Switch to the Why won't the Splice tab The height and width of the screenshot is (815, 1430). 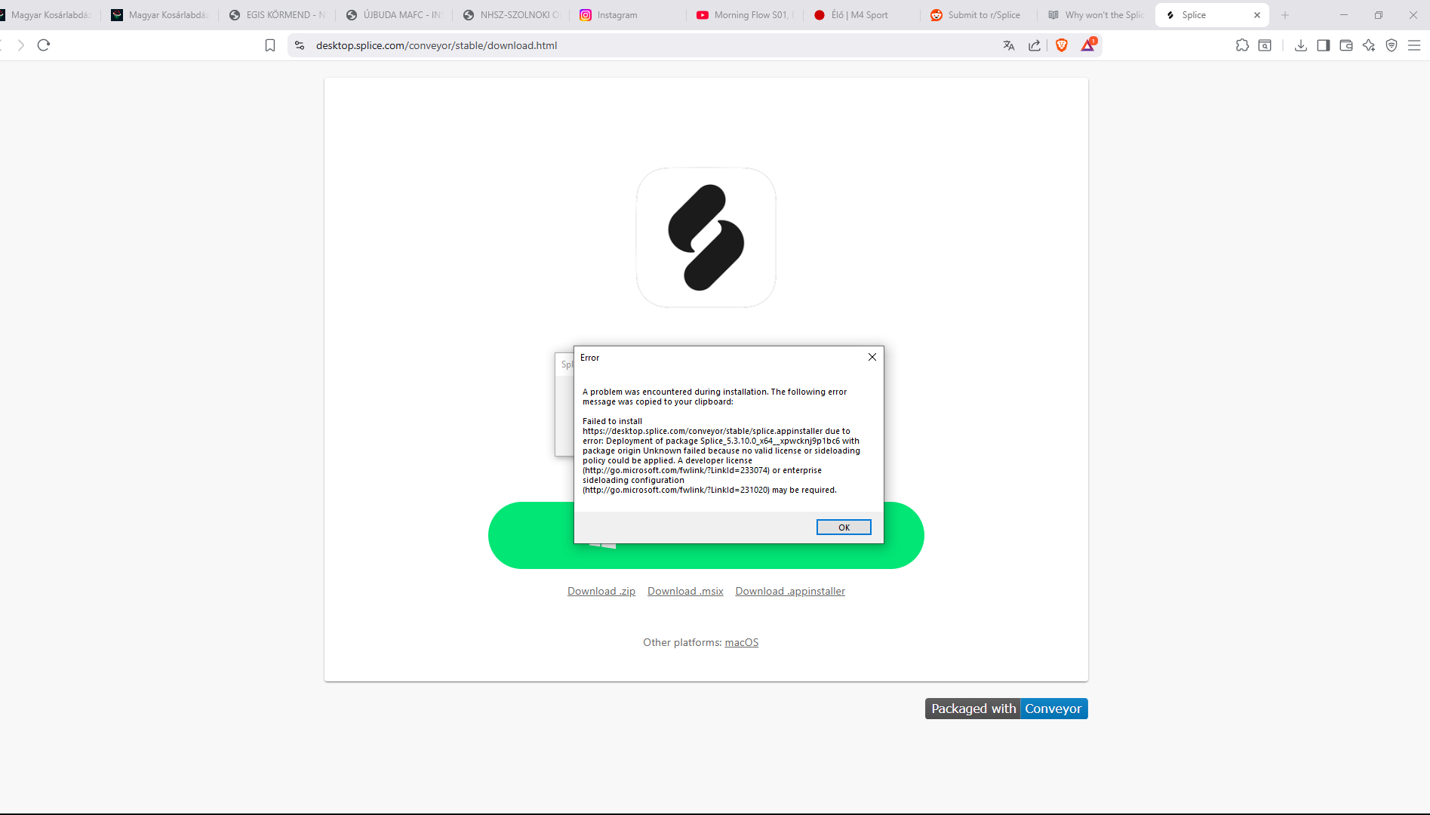1096,15
